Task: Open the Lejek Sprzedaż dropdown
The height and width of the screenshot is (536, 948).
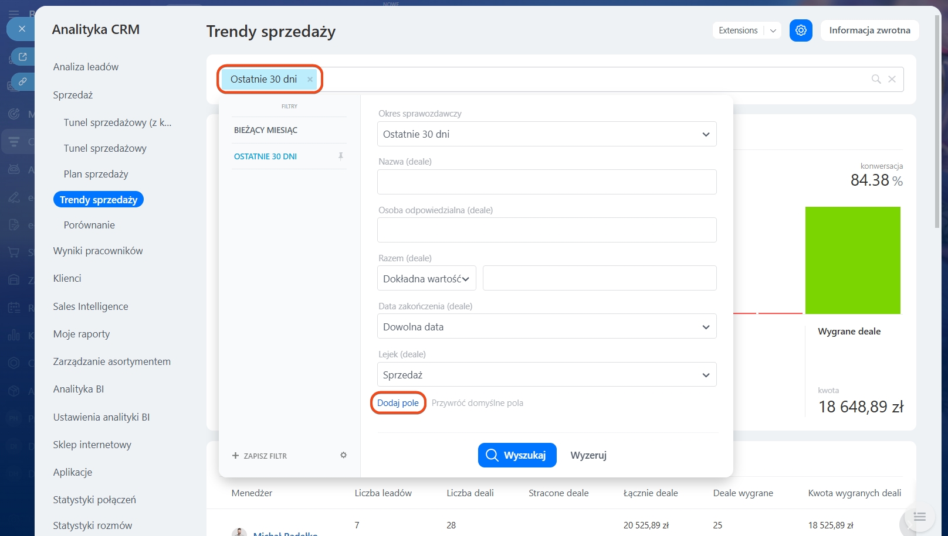Action: (546, 375)
